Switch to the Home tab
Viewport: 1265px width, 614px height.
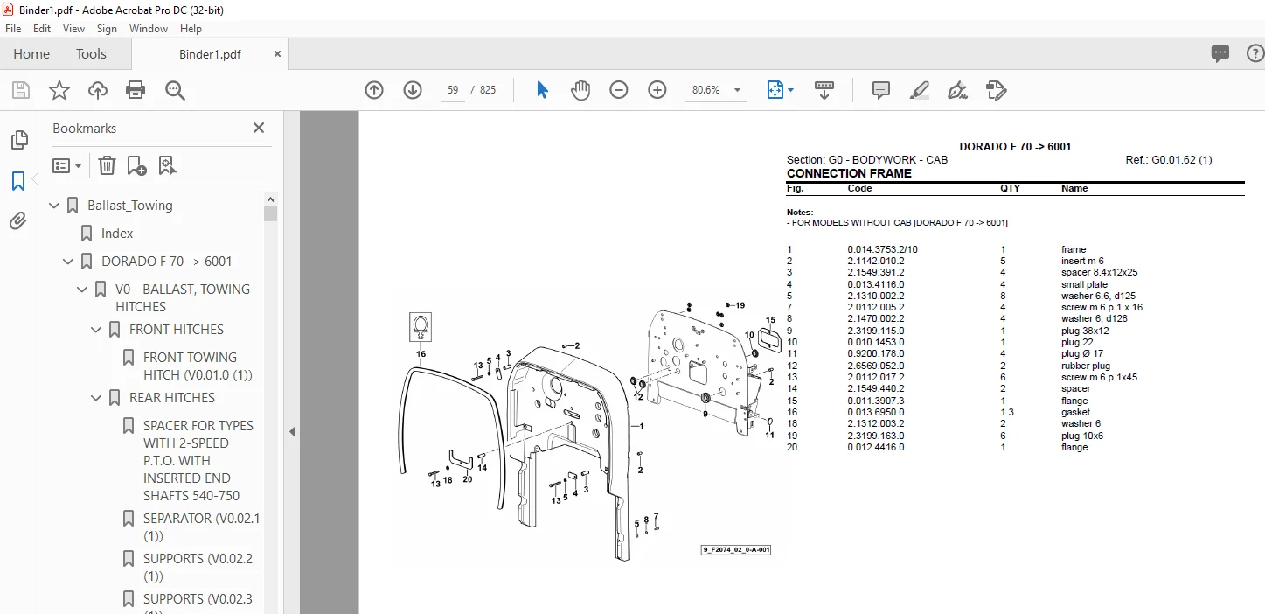click(31, 54)
